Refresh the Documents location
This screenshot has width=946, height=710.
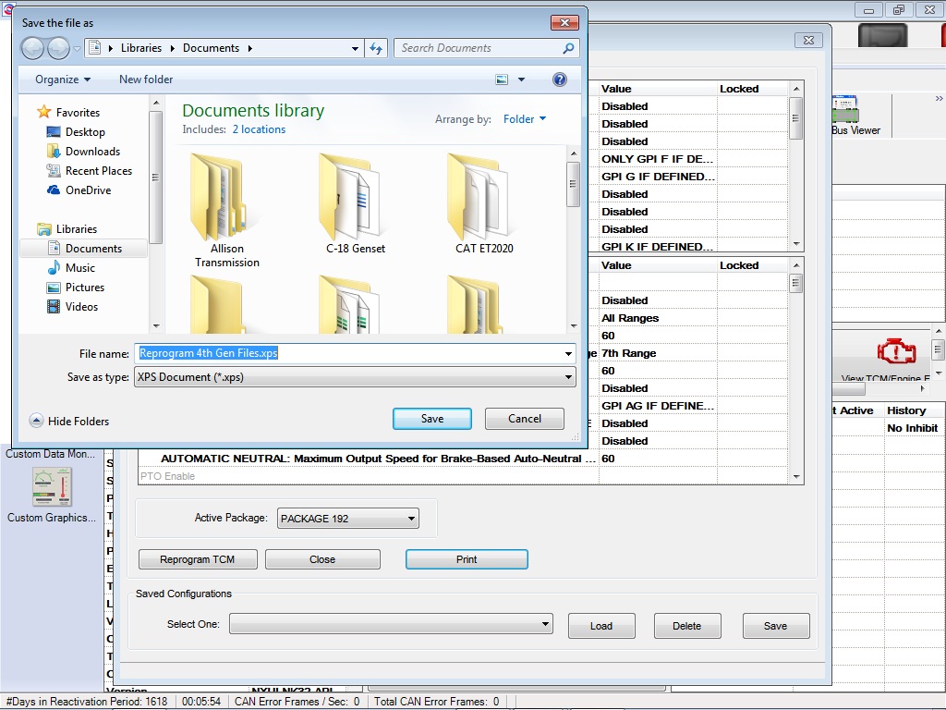tap(377, 47)
